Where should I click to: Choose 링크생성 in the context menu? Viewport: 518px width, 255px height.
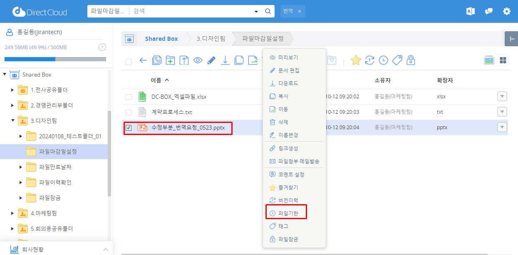pyautogui.click(x=288, y=148)
